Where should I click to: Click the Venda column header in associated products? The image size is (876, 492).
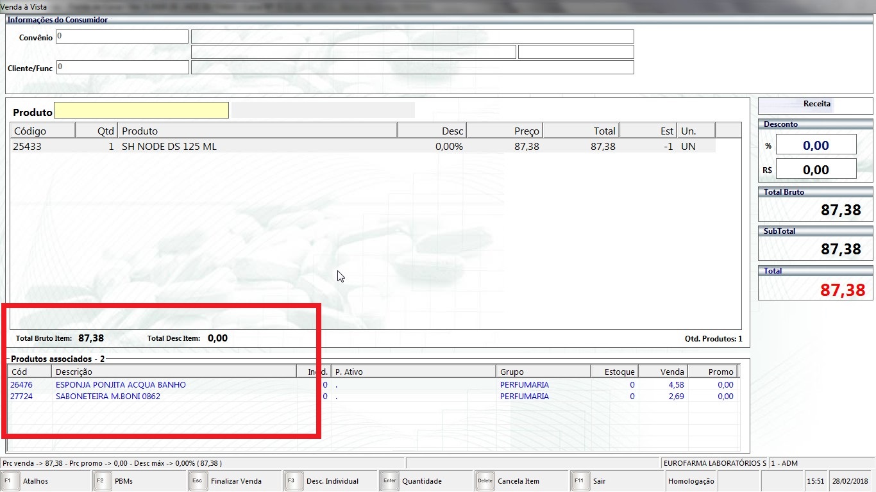[663, 372]
